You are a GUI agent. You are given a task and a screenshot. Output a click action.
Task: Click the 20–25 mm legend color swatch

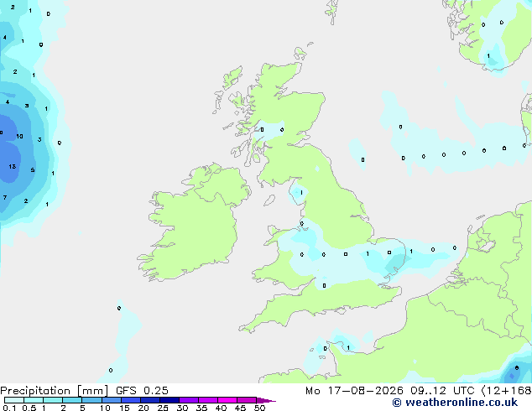tap(149, 400)
